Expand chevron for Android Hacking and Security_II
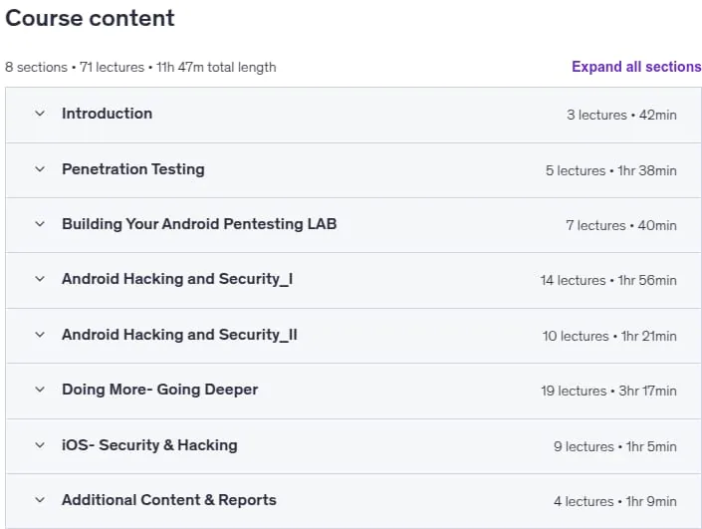702x529 pixels. pyautogui.click(x=40, y=335)
